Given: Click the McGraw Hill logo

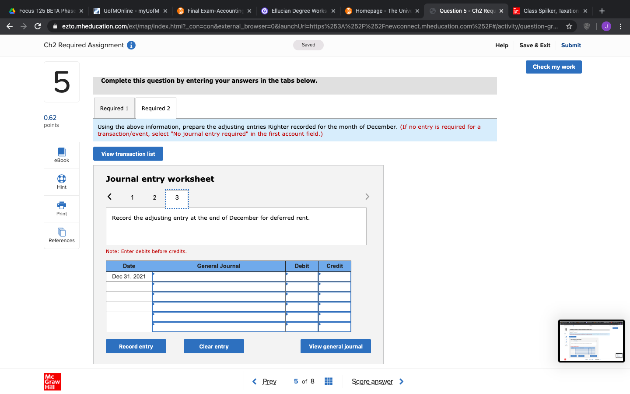Looking at the screenshot, I should click(52, 382).
